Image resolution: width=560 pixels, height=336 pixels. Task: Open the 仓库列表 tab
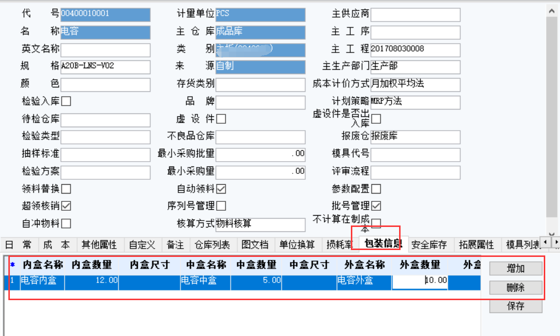[213, 244]
